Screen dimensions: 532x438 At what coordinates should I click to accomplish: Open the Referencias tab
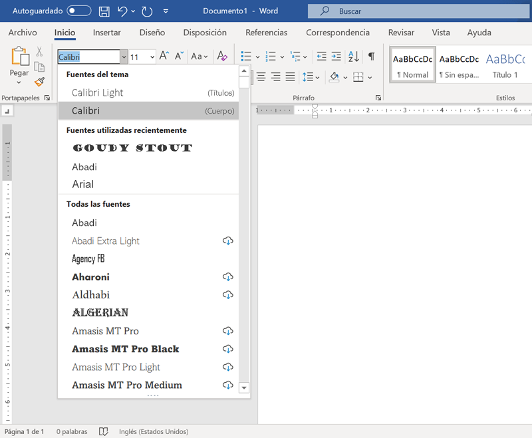point(267,33)
